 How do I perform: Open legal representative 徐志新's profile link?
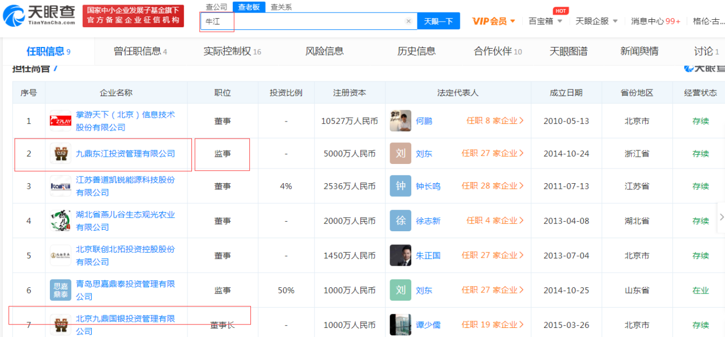[x=428, y=221]
